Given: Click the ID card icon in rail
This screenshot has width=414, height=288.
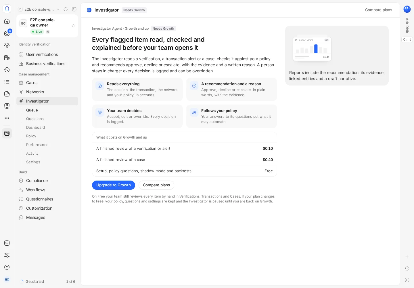Looking at the screenshot, I should click(x=7, y=133).
